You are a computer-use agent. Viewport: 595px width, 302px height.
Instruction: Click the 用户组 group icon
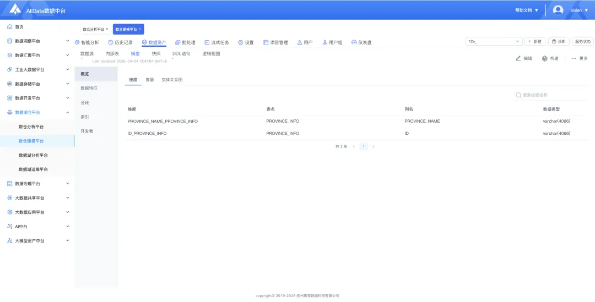(325, 42)
